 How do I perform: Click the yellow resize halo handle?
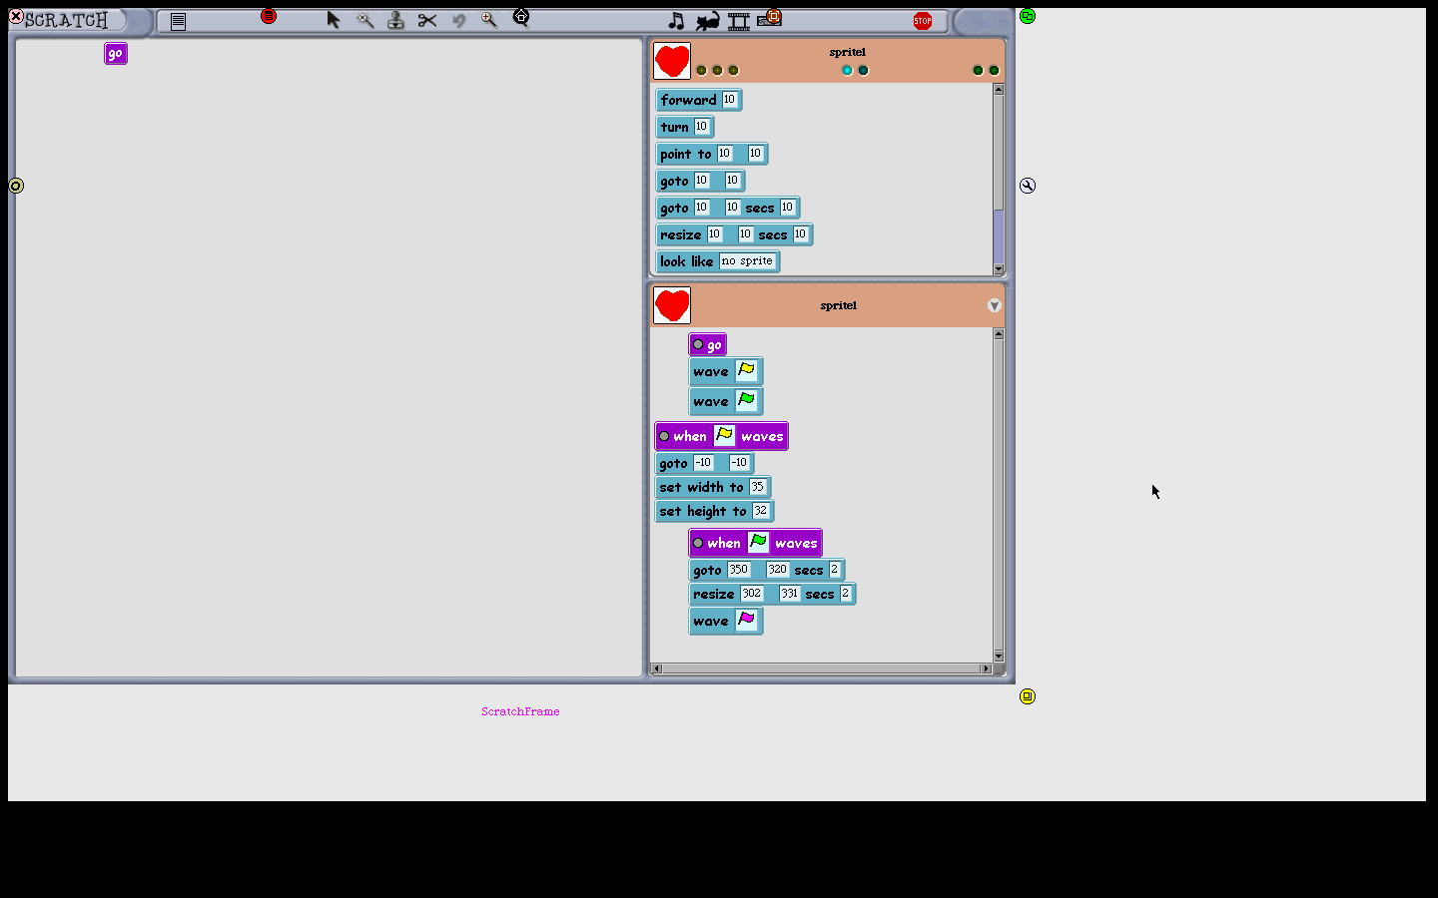point(1028,696)
